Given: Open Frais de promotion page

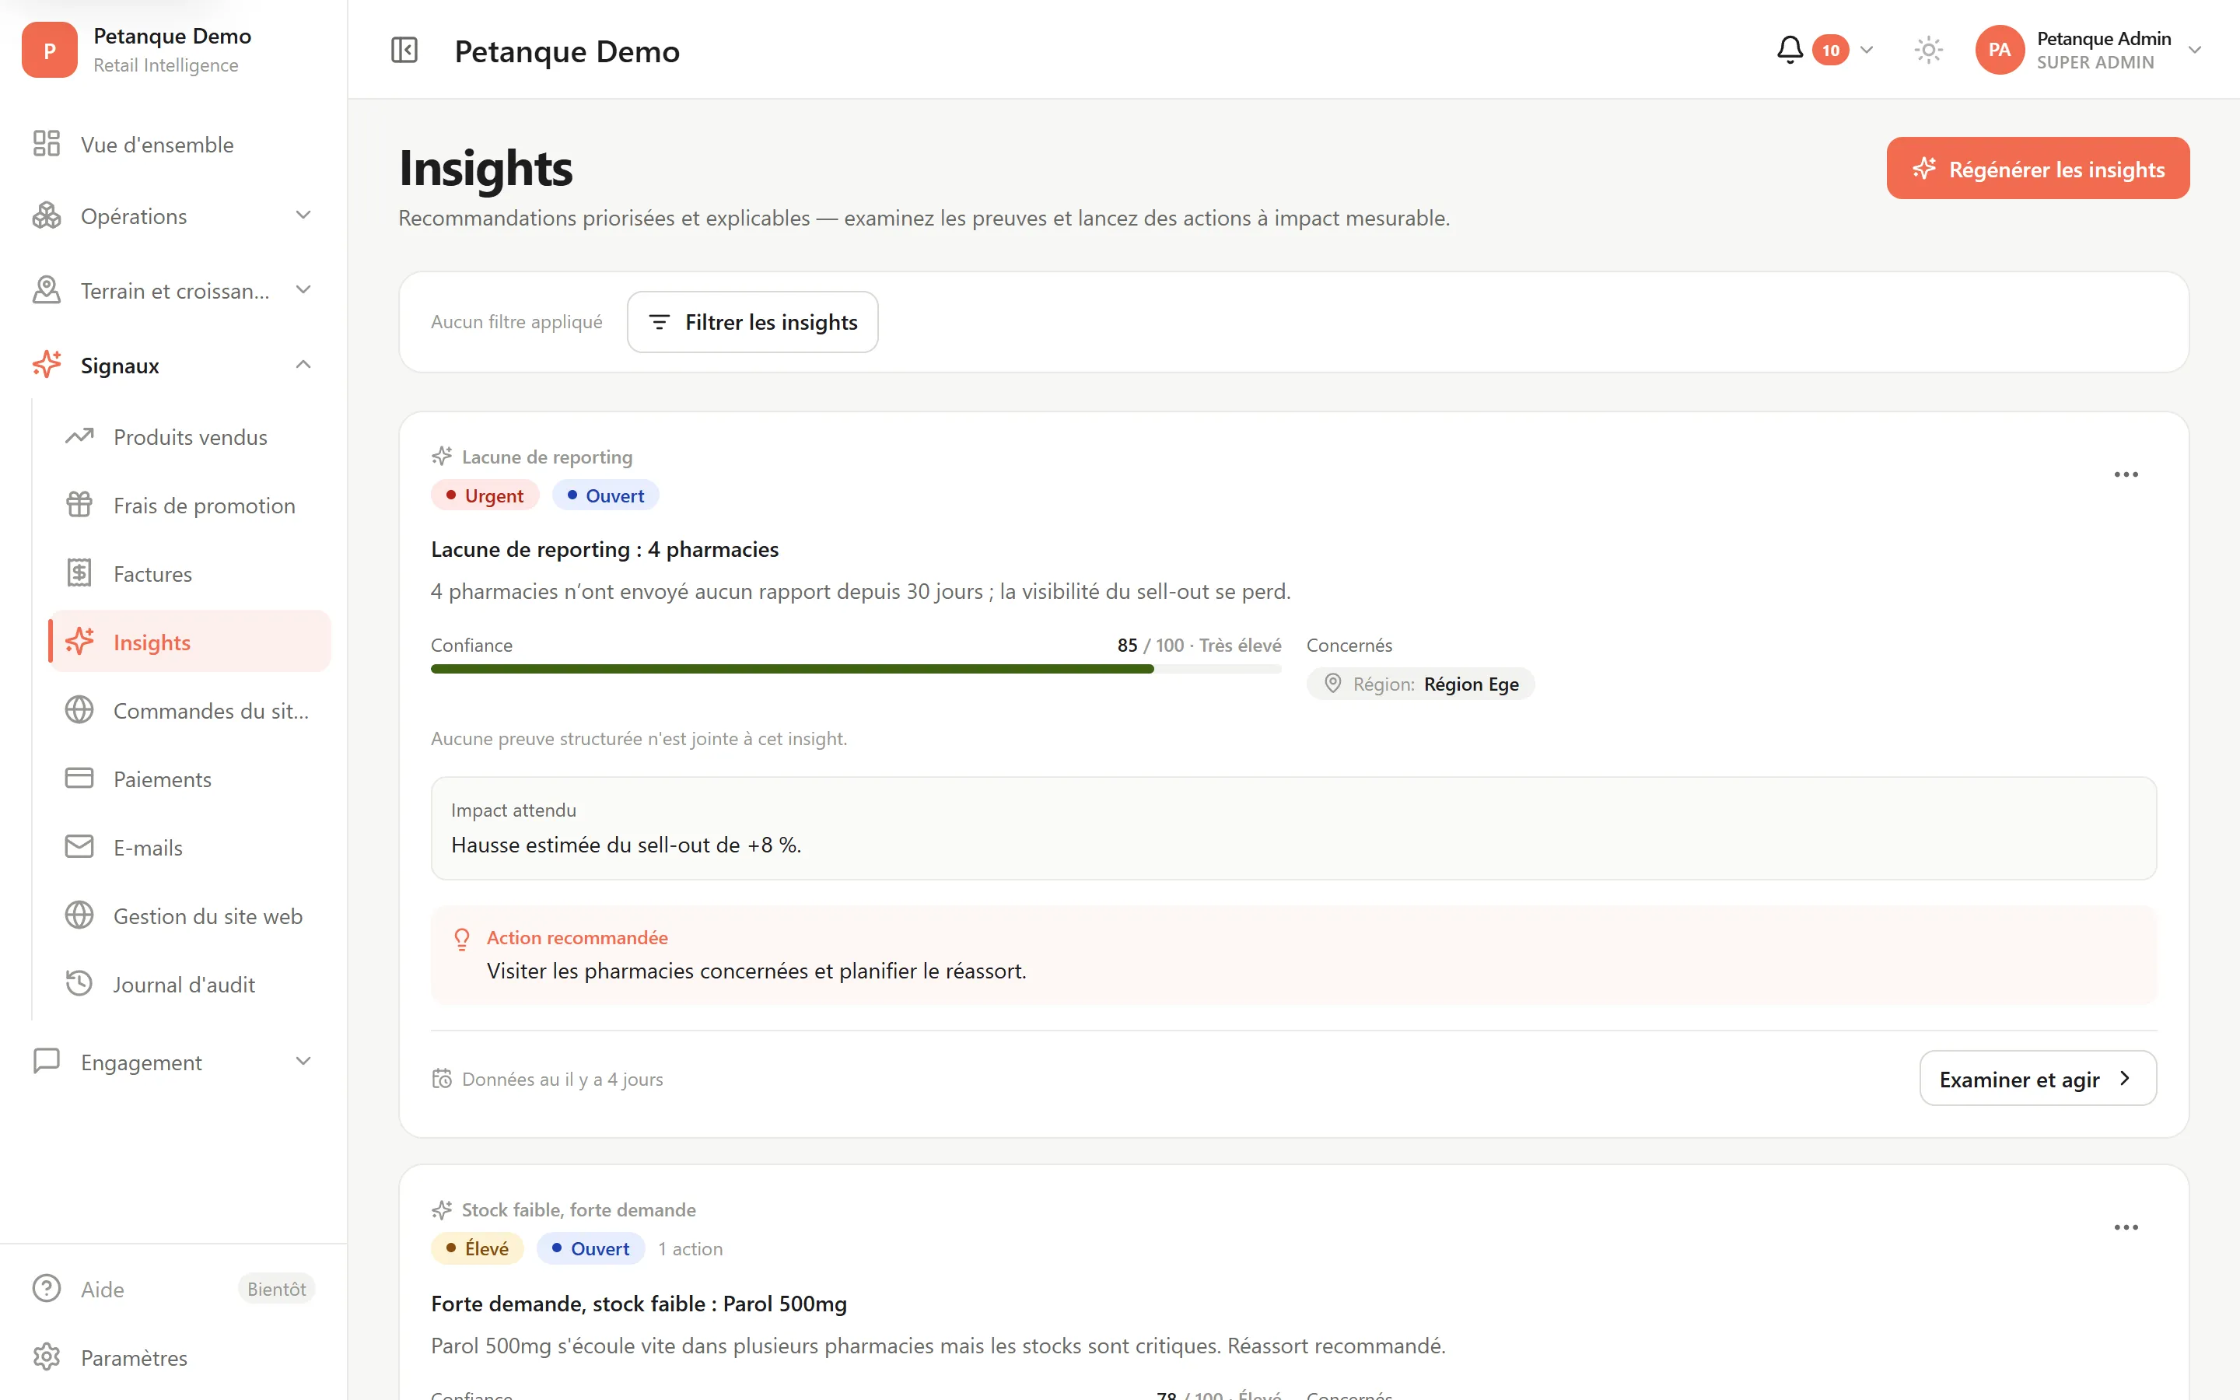Looking at the screenshot, I should pos(190,506).
